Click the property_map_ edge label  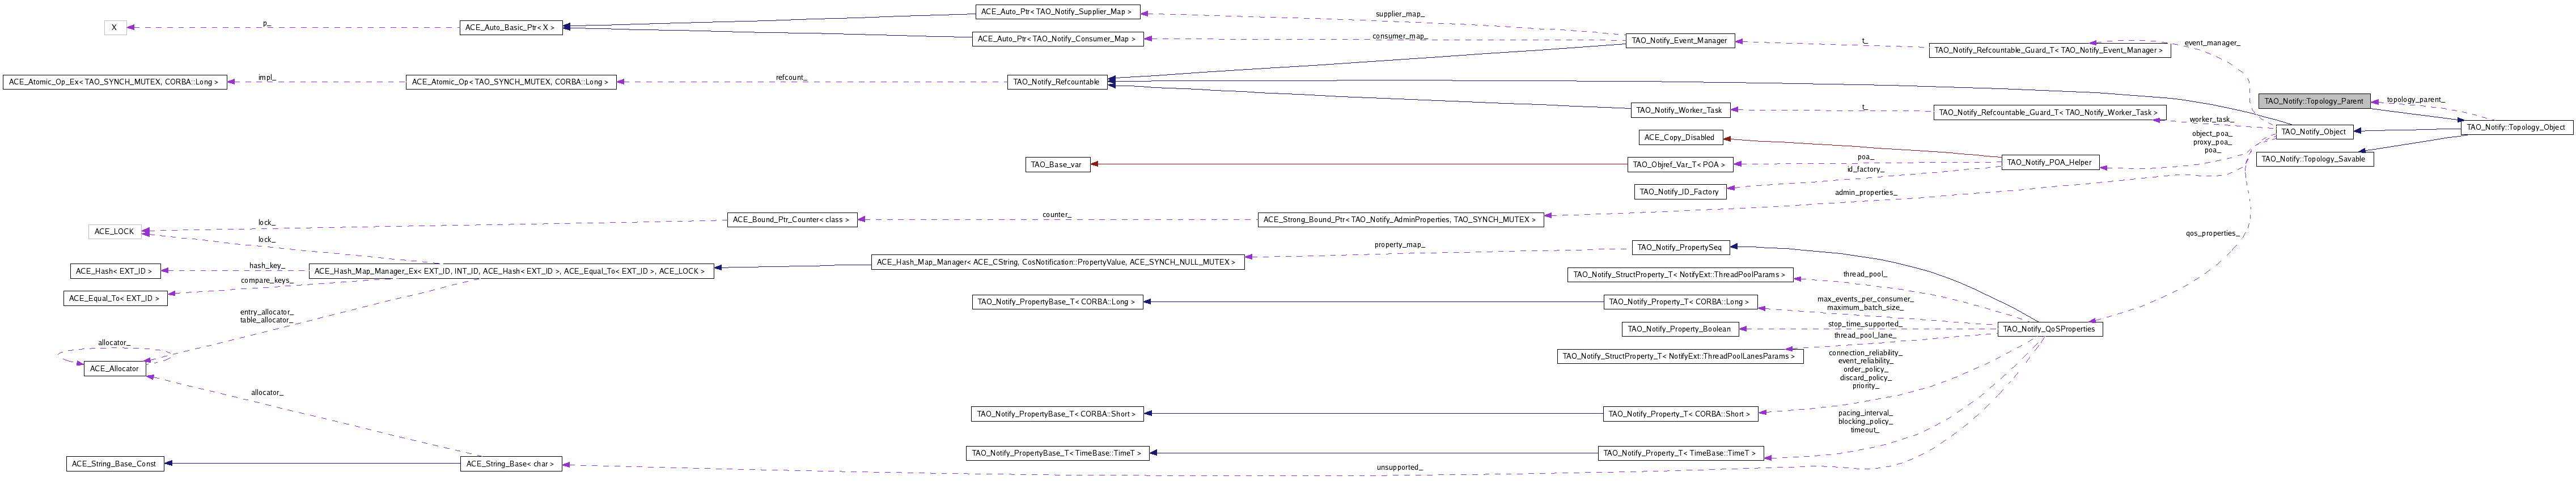click(x=1399, y=245)
